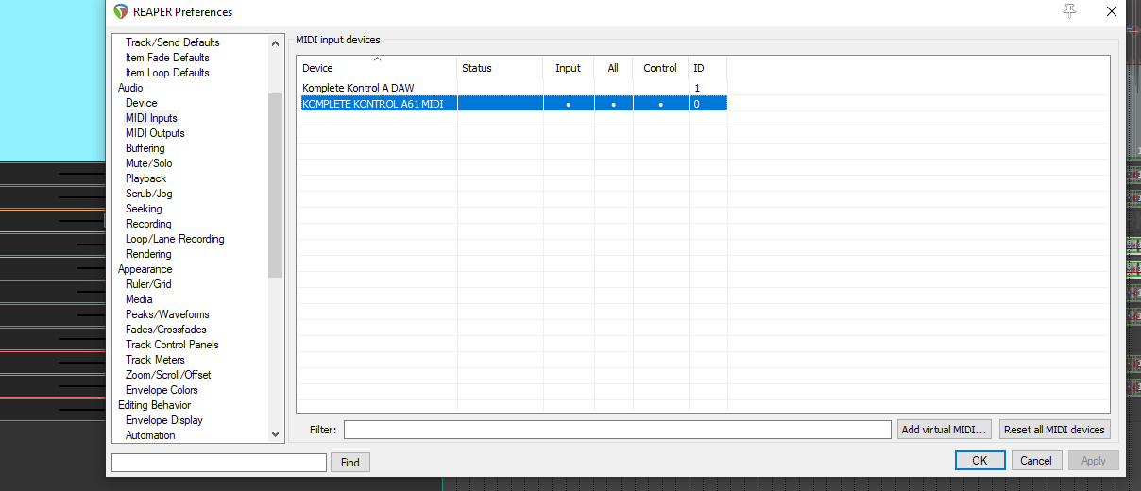Select the Editing Behavior category
Viewport: 1141px width, 491px height.
(x=154, y=405)
